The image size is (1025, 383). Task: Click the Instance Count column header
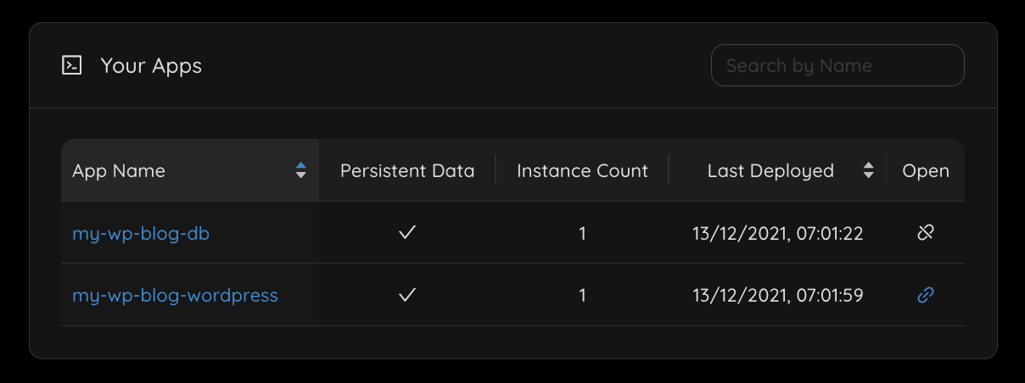tap(582, 171)
